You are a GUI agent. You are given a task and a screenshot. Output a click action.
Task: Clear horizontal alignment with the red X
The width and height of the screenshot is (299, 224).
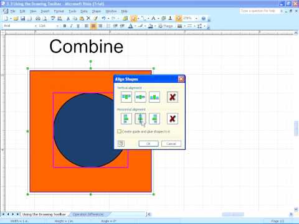point(173,119)
